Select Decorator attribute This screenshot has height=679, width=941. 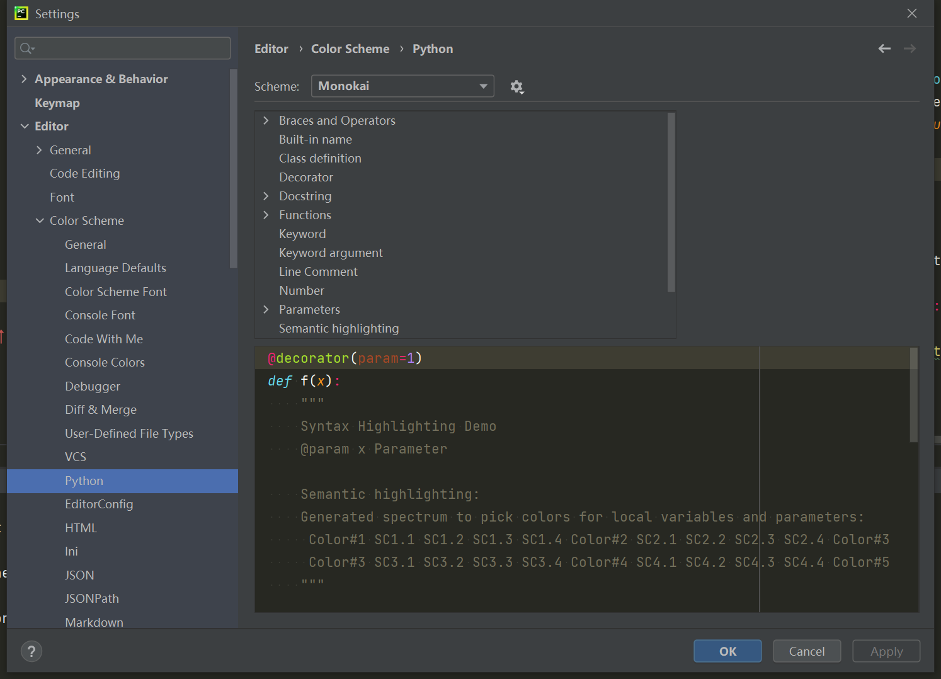point(306,177)
